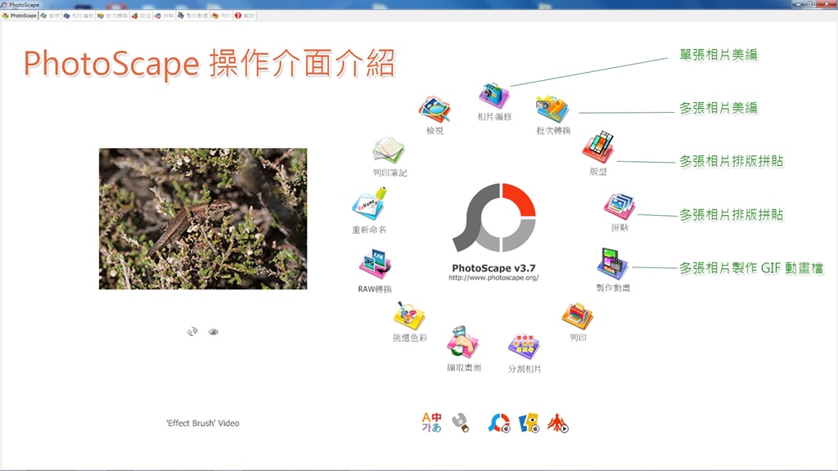Click the lizard photo thumbnail
Image resolution: width=838 pixels, height=471 pixels.
pyautogui.click(x=203, y=219)
